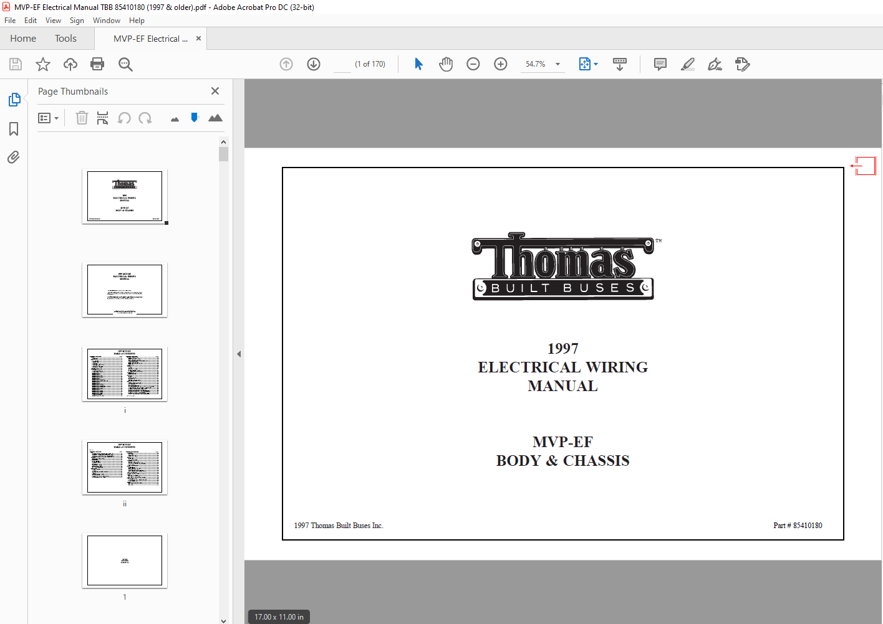
Task: Click the page number input field
Action: [342, 64]
